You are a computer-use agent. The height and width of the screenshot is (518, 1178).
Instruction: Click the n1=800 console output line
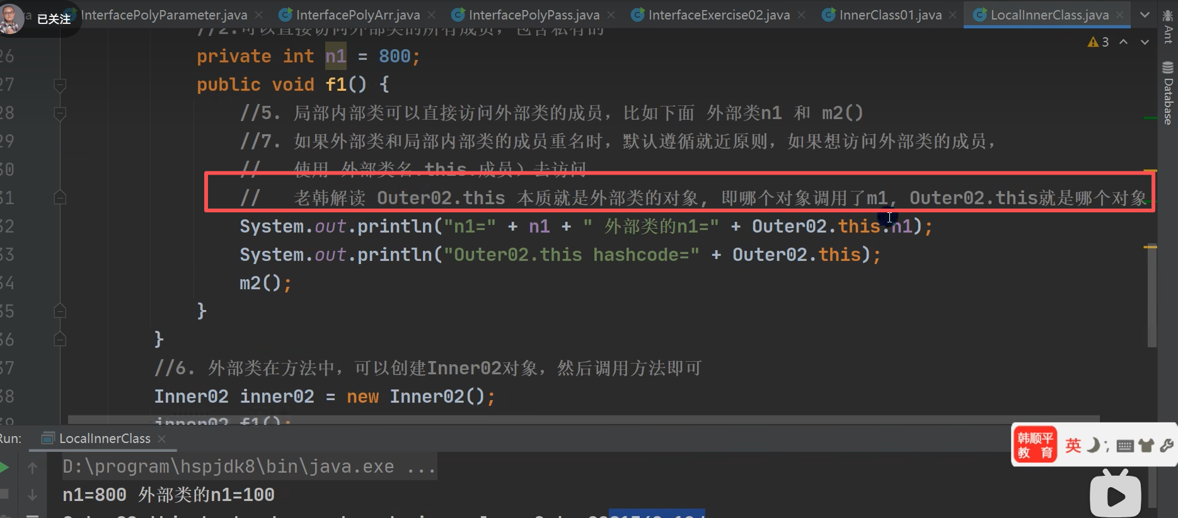(x=168, y=495)
